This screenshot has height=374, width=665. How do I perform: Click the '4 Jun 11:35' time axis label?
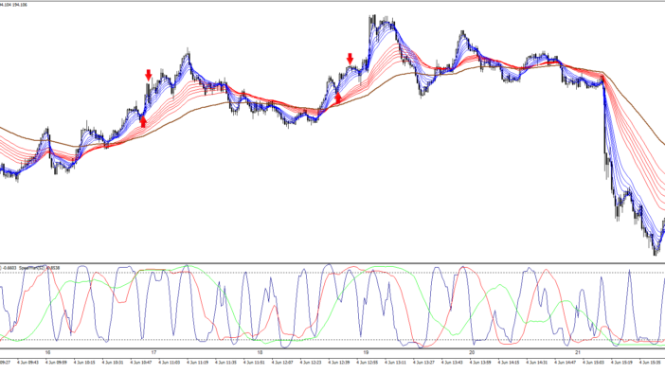225,363
